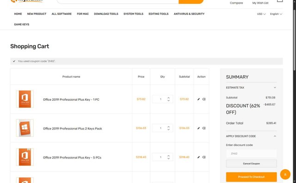
Task: Open the FOR MAC menu
Action: click(83, 14)
